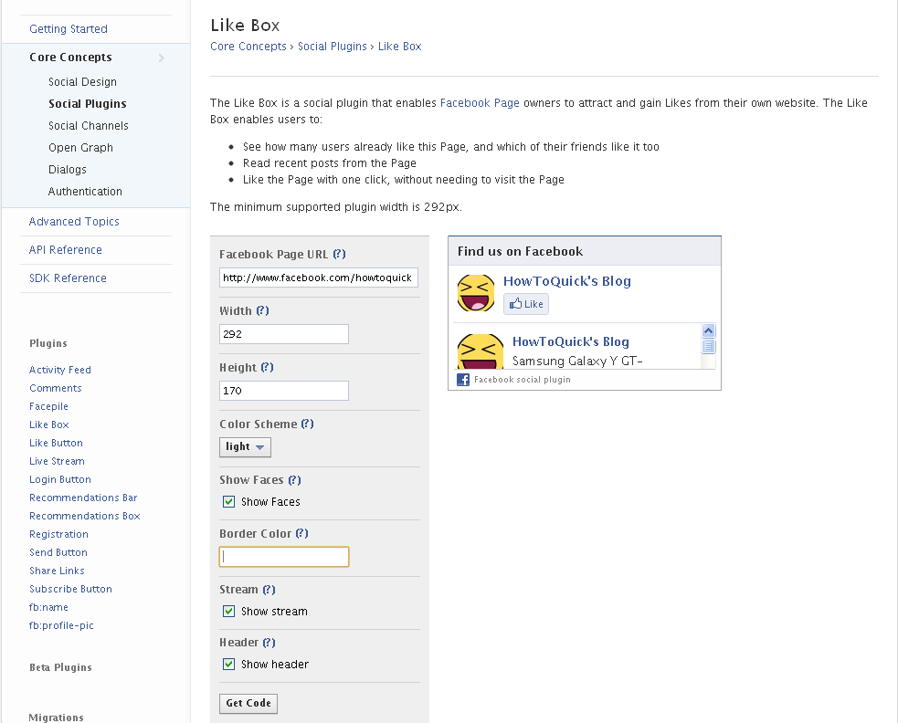898x723 pixels.
Task: Click the Facebook logo in plugin footer
Action: (462, 380)
